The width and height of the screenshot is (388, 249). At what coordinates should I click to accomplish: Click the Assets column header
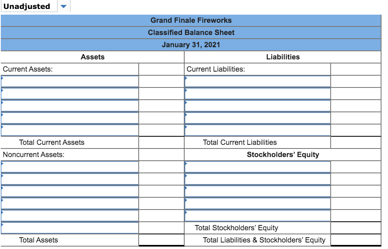click(93, 57)
